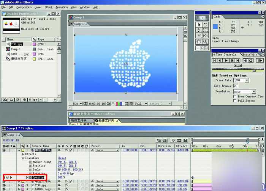Click Play in Time Controls

[x=226, y=60]
